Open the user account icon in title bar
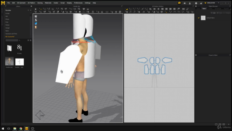232x131 pixels. tap(190, 3)
